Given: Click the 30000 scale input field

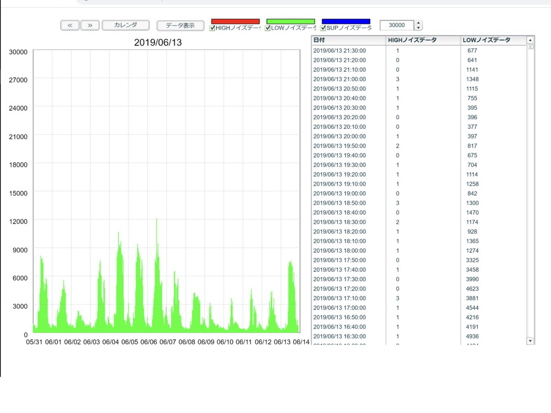Looking at the screenshot, I should point(397,25).
